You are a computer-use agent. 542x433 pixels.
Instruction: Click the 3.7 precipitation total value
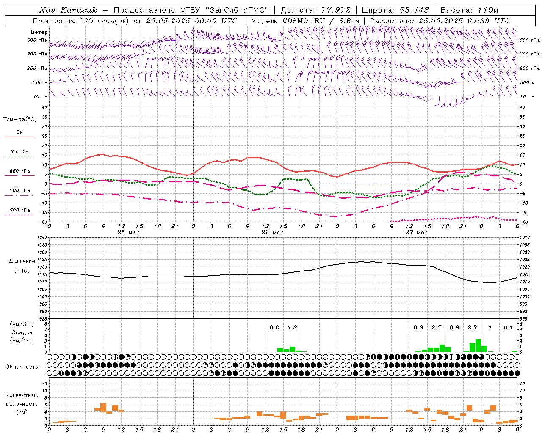[472, 328]
